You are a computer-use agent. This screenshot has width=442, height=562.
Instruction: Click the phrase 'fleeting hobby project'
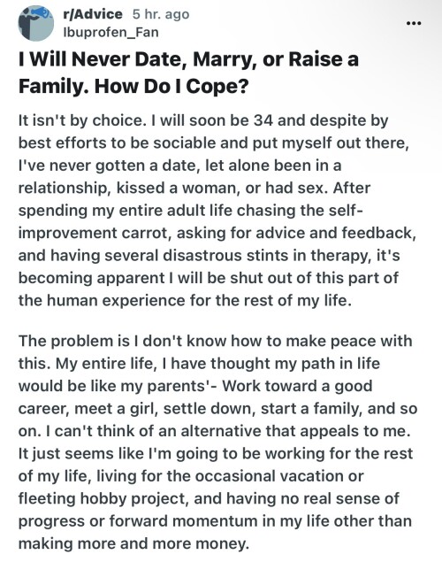[103, 498]
